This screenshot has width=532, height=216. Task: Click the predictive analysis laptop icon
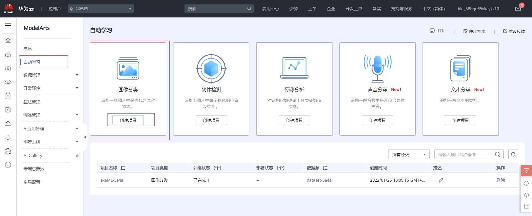(294, 68)
